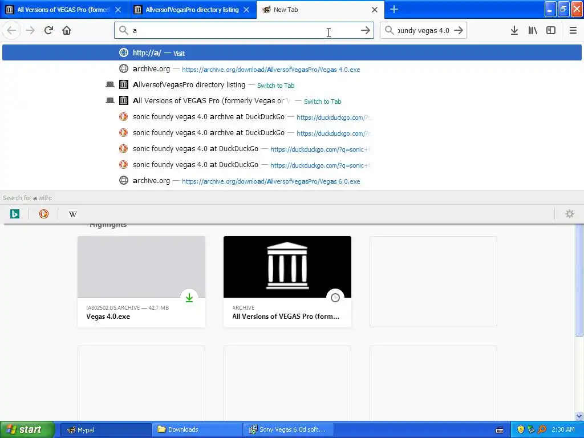The width and height of the screenshot is (584, 438).
Task: Click the magnifier icon in the search box
Action: (389, 31)
